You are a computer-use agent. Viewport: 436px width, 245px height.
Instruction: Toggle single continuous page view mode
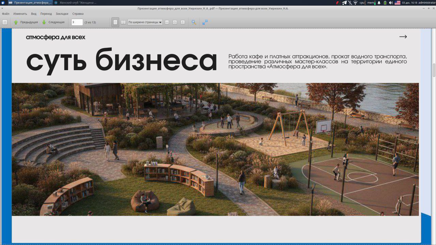click(x=116, y=22)
